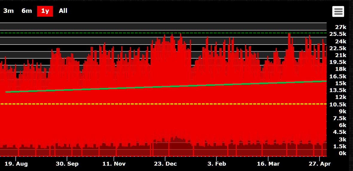353x171 pixels.
Task: Click the 19. Aug date label
Action: tap(16, 164)
